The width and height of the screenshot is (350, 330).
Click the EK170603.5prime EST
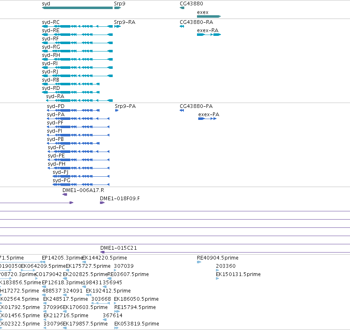(x=65, y=311)
